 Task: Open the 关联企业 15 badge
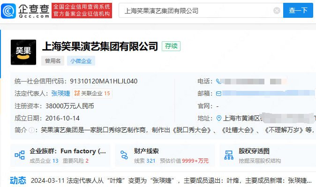tap(92, 93)
